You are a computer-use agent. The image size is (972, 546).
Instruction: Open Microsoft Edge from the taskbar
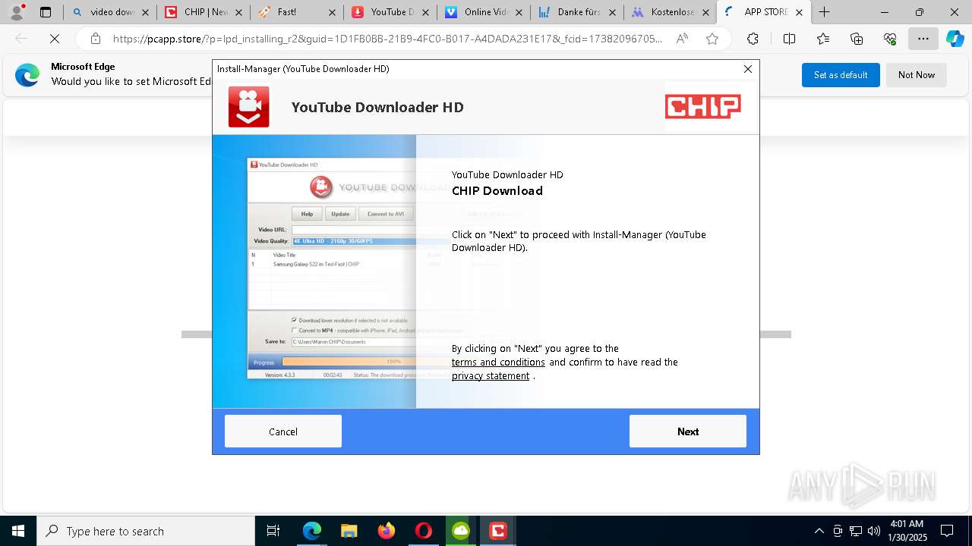pos(312,531)
